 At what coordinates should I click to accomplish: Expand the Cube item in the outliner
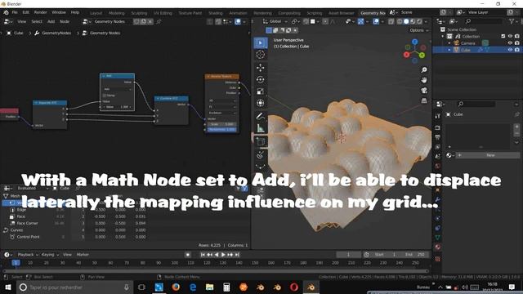coord(449,50)
